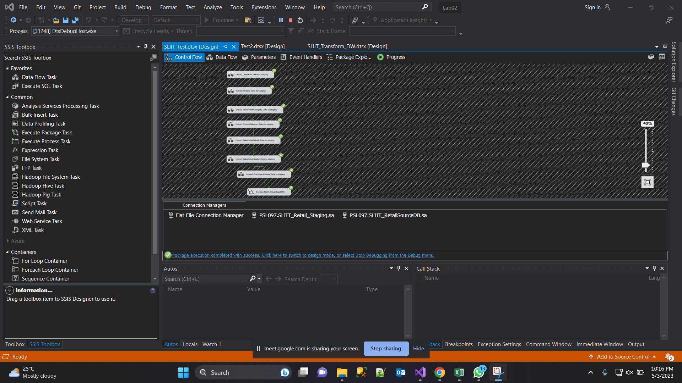Click the Variables icon in designer toolbar

click(x=651, y=57)
